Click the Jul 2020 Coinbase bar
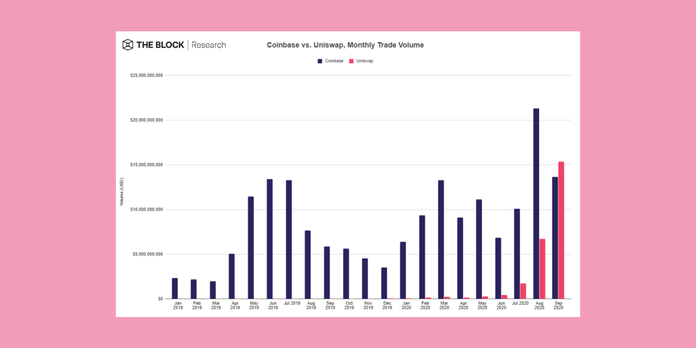 pos(517,254)
